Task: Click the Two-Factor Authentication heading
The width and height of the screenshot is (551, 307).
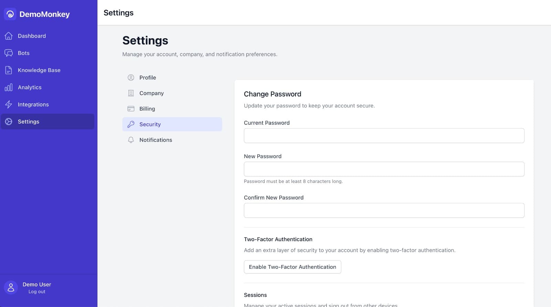Action: (278, 239)
